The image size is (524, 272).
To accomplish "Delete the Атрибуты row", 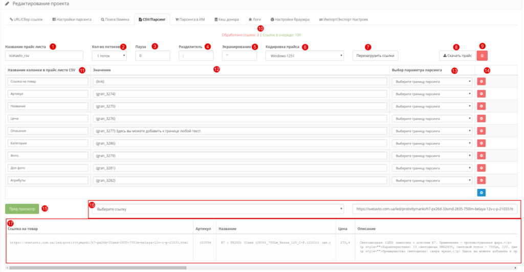I will click(481, 180).
